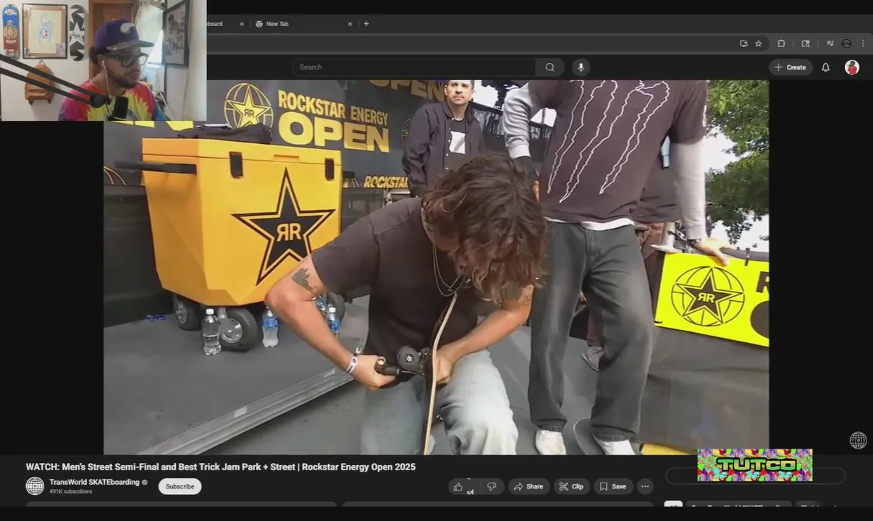Click the browser profile icon in toolbar
This screenshot has height=521, width=873.
(x=846, y=43)
